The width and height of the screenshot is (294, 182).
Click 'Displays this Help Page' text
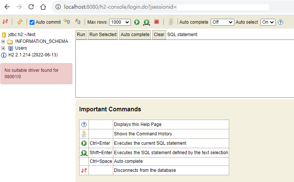(x=138, y=124)
